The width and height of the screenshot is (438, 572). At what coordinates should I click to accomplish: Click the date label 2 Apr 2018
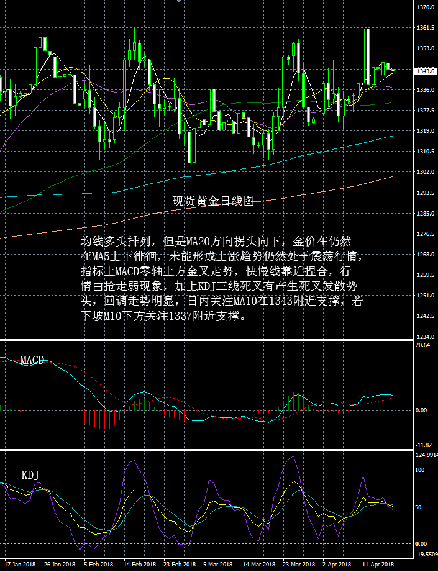pos(337,565)
